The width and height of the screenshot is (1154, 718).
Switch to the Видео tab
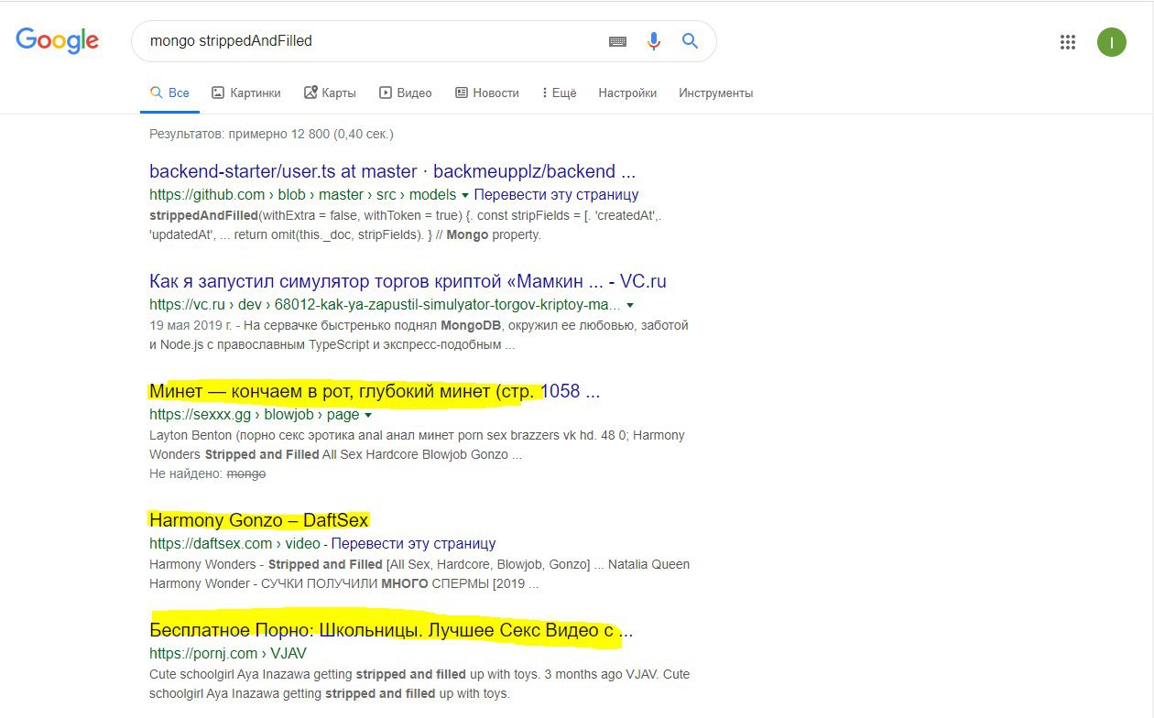(405, 92)
